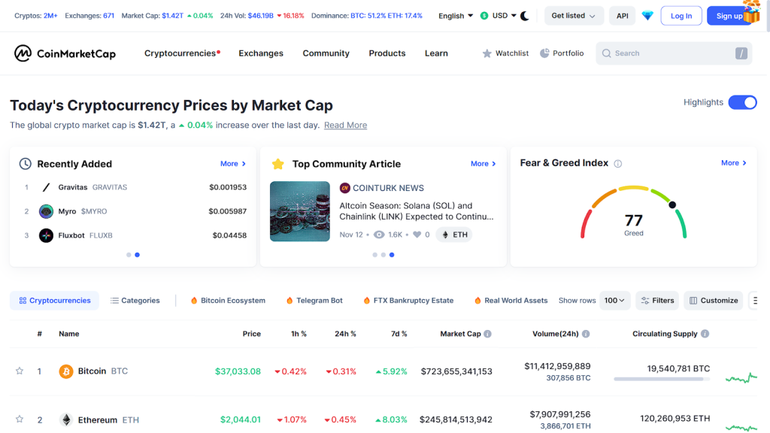Click the article heart like icon

click(417, 235)
